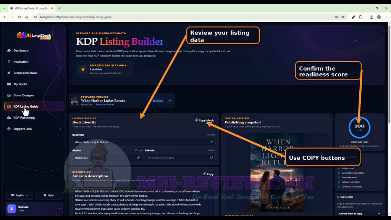Select the KDP Listing Guide browser tab
This screenshot has height=220, width=391.
point(31,8)
